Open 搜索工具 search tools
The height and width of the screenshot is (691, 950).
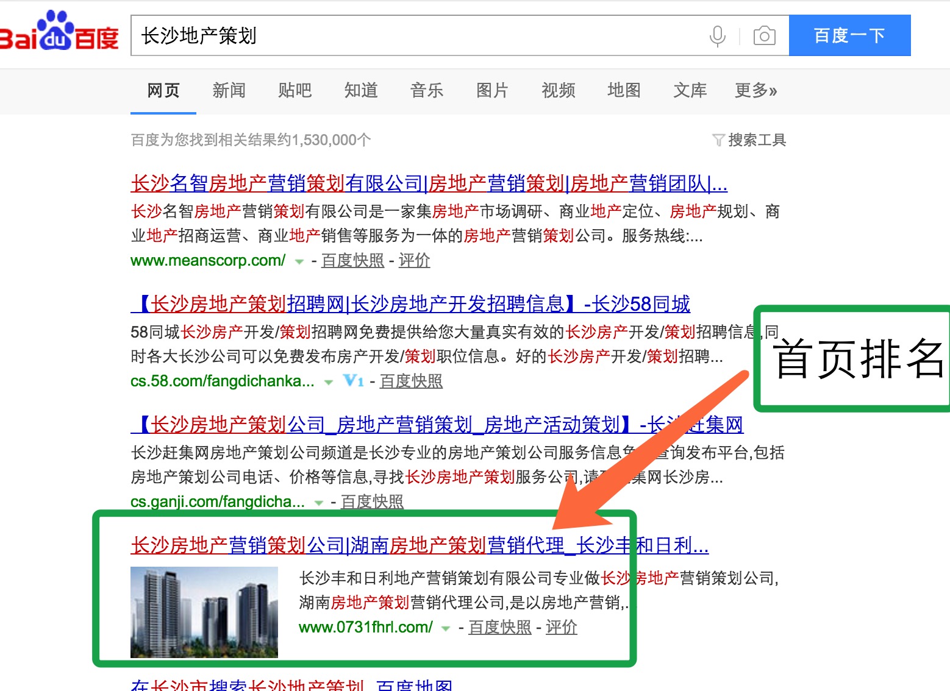pos(757,140)
